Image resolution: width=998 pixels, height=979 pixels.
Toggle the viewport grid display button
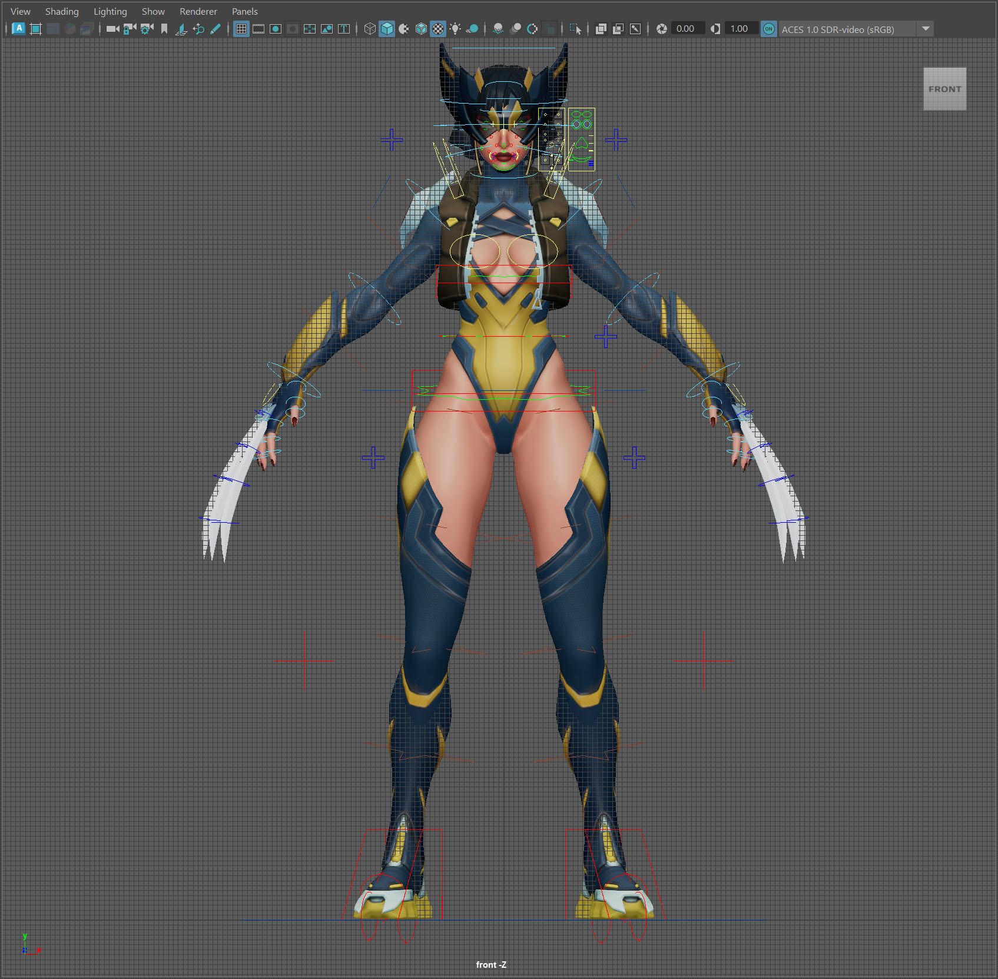pyautogui.click(x=241, y=29)
